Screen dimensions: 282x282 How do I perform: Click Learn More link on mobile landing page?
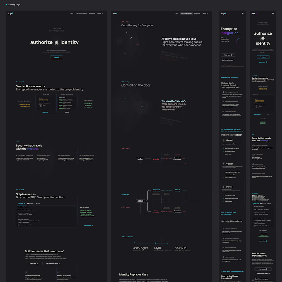(263, 62)
